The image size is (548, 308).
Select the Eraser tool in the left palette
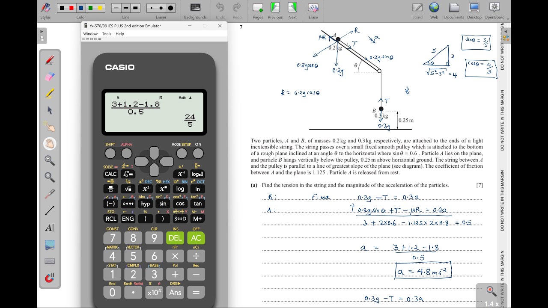coord(50,77)
